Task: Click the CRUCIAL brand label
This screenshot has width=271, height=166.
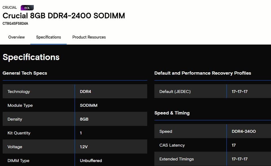Action: coord(10,8)
